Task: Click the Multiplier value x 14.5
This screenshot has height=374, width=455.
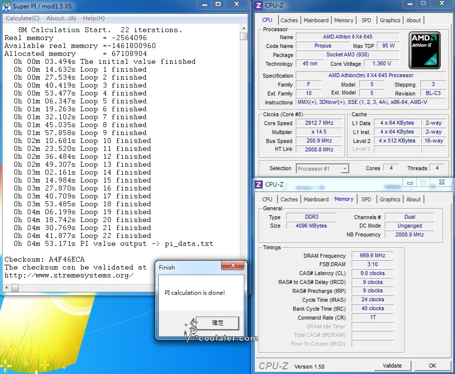Action: pyautogui.click(x=319, y=132)
